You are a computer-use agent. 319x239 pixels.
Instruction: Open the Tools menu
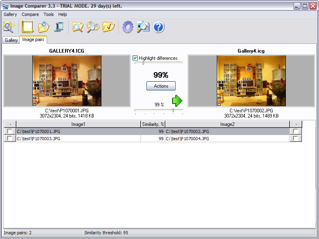49,14
